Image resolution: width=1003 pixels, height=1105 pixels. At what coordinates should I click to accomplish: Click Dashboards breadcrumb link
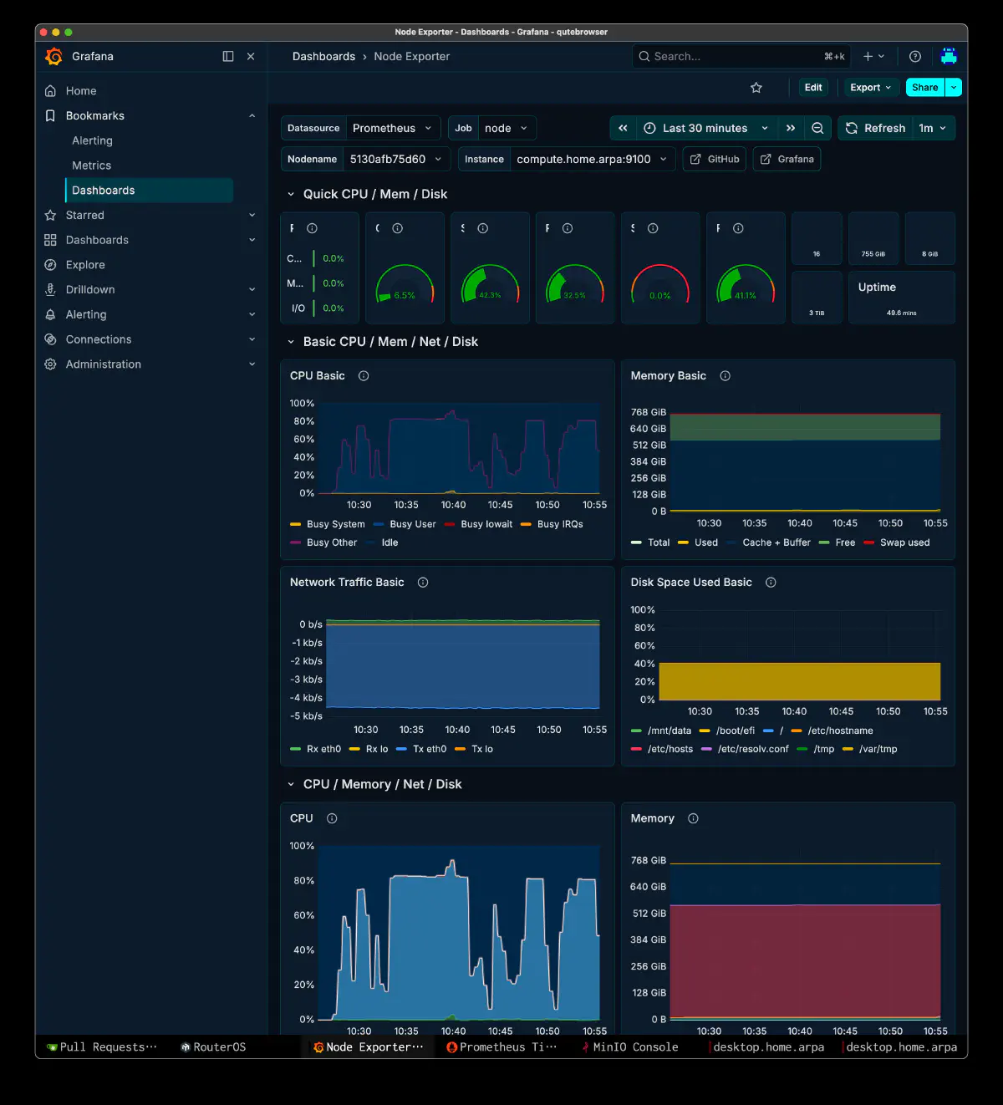tap(323, 56)
